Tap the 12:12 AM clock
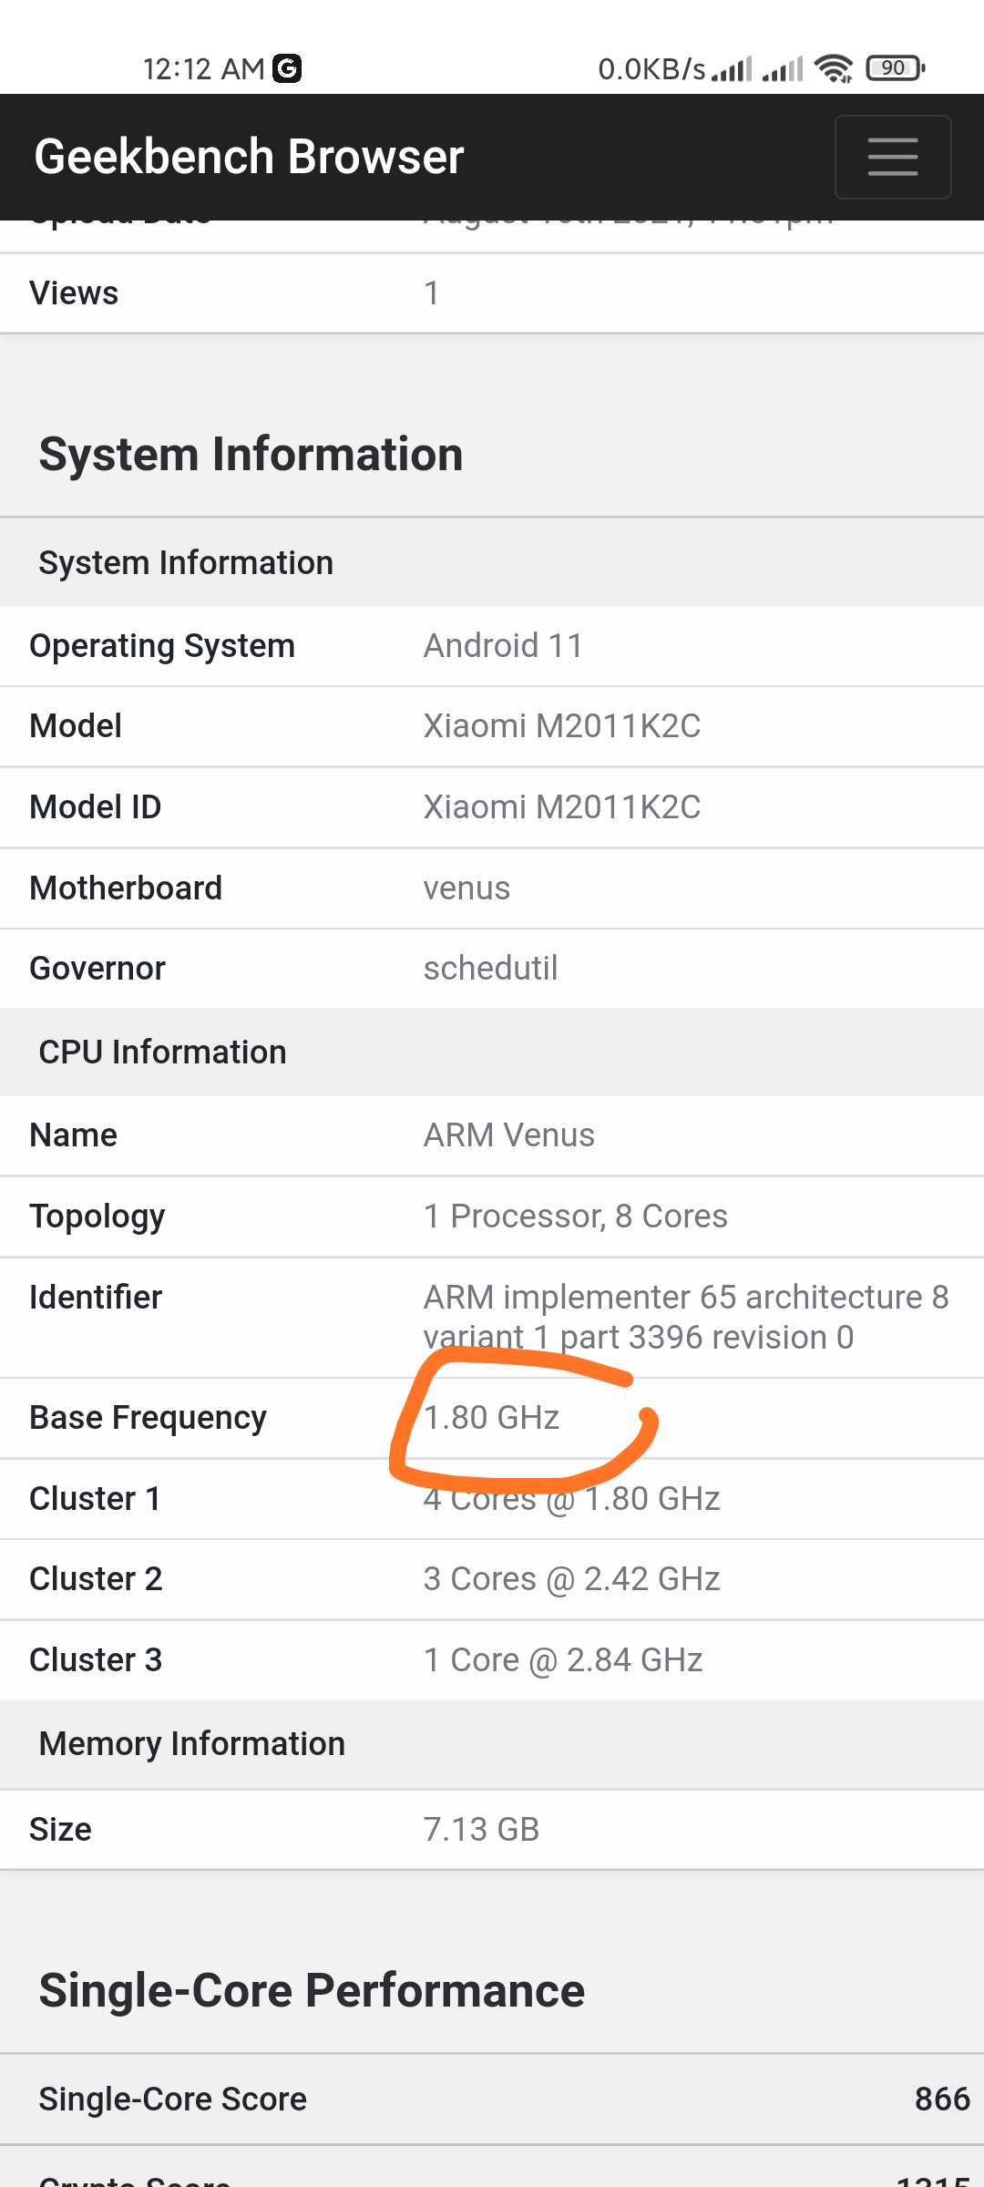This screenshot has height=2187, width=984. pyautogui.click(x=203, y=68)
